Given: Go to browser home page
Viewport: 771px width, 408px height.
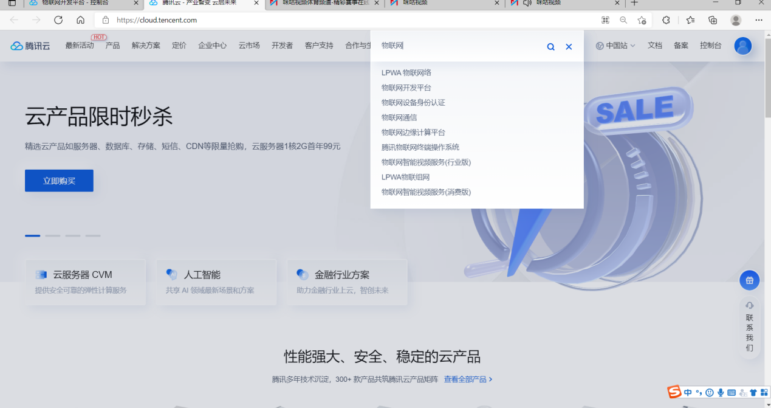Looking at the screenshot, I should pos(80,20).
